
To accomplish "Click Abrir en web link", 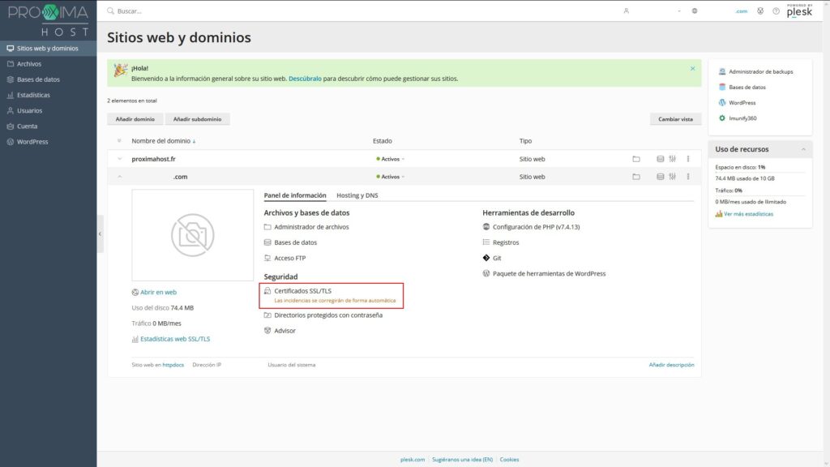I will coord(158,292).
